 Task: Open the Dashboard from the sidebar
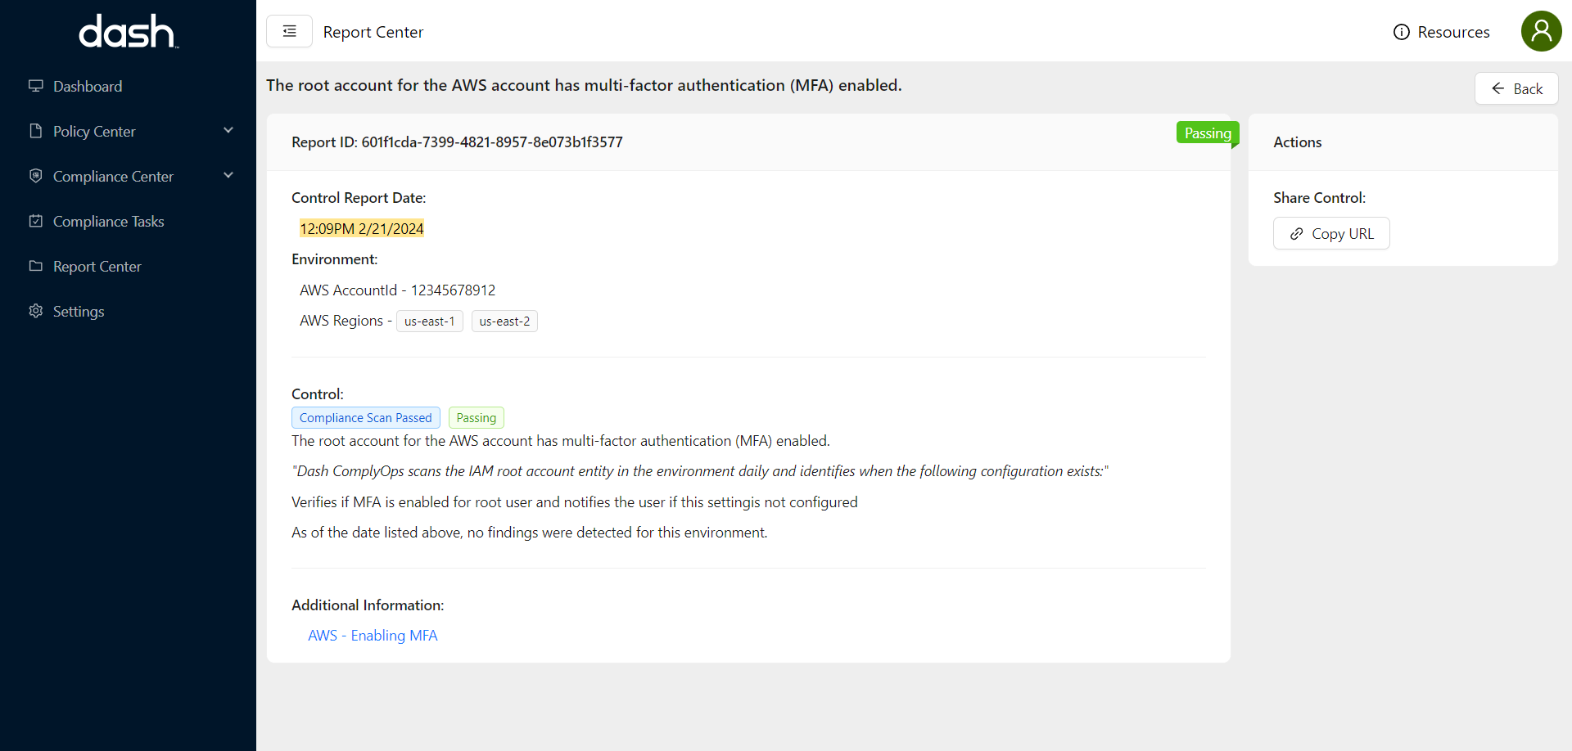tap(87, 86)
